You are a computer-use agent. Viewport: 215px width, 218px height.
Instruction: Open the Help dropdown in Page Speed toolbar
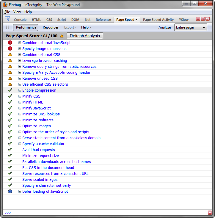pos(86,27)
